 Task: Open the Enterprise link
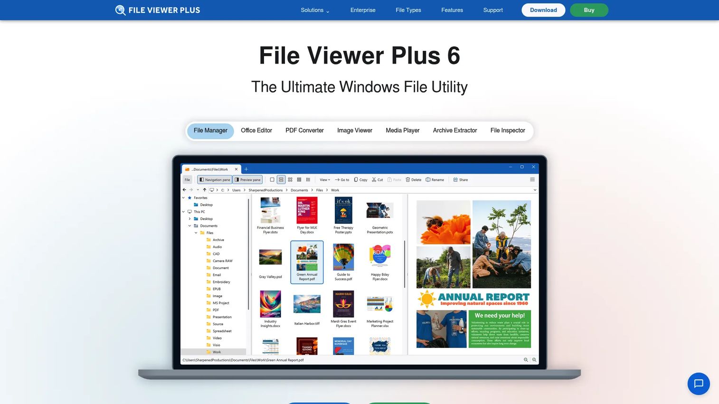[363, 10]
